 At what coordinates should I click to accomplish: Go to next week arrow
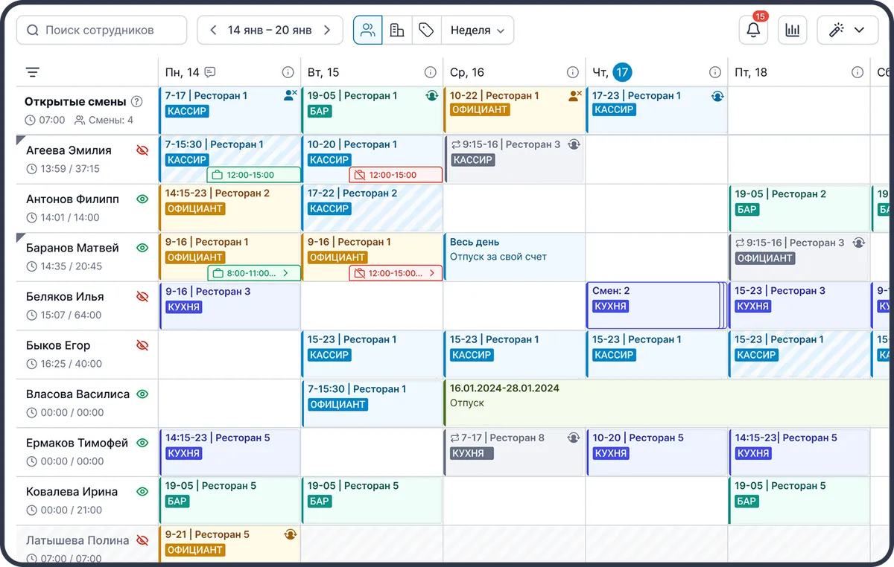click(x=327, y=31)
